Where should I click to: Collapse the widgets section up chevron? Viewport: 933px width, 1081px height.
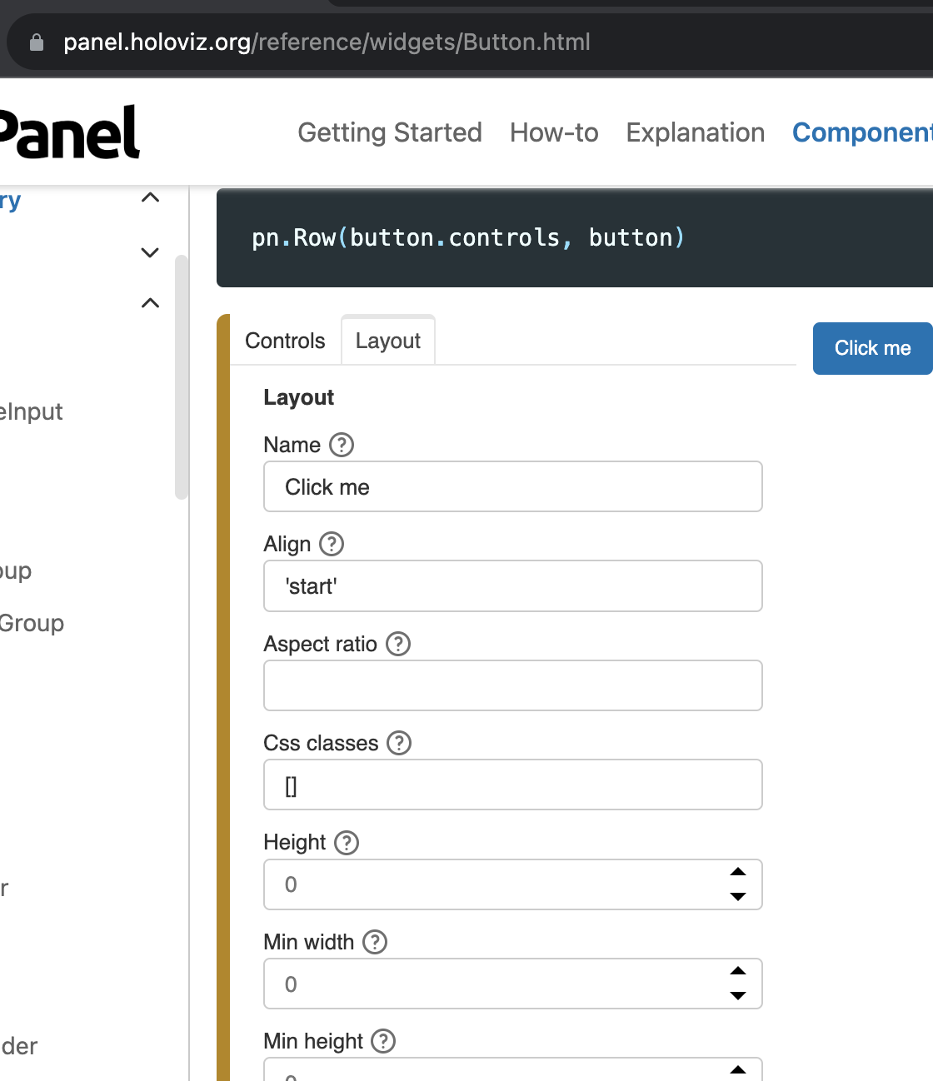click(150, 302)
